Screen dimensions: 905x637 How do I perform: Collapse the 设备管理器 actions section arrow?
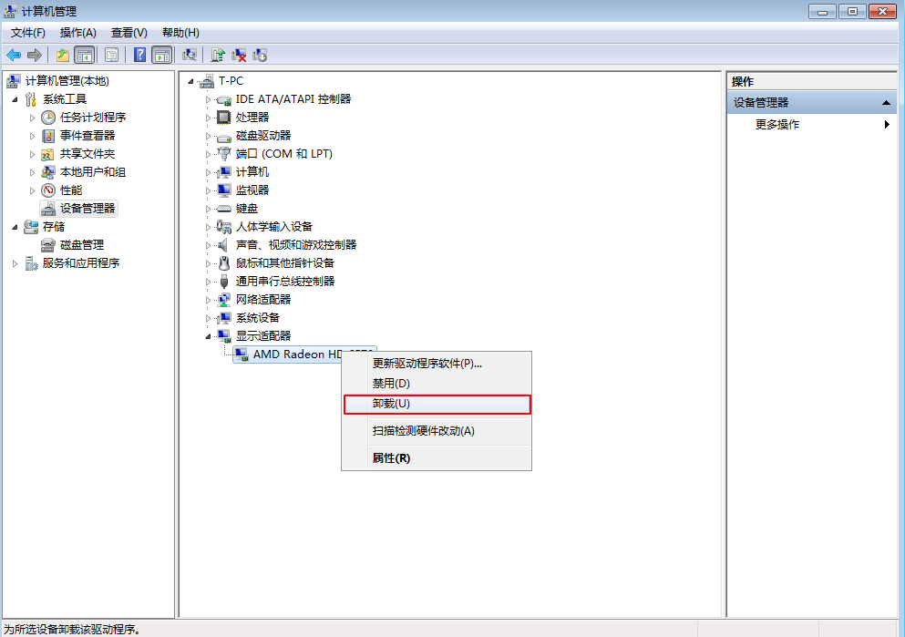886,103
